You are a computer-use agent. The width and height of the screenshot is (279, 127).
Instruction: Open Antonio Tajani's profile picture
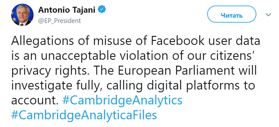click(22, 15)
